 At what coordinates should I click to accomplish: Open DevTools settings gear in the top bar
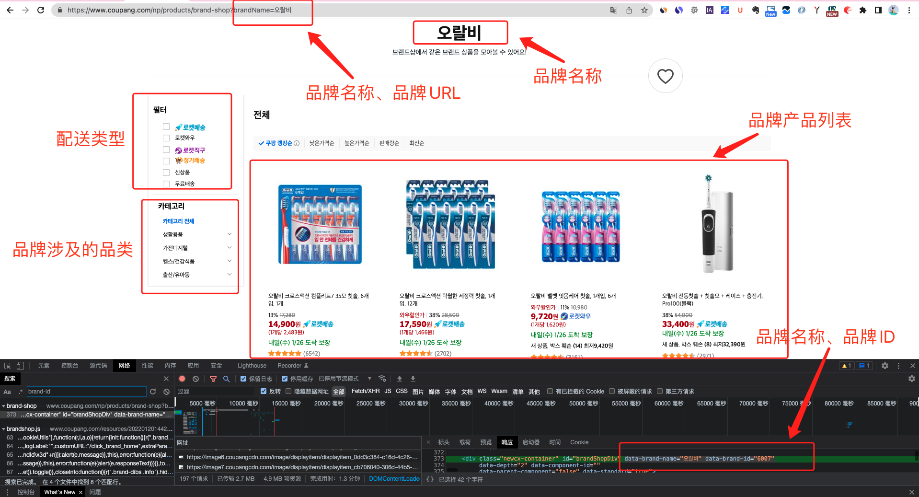pyautogui.click(x=885, y=366)
